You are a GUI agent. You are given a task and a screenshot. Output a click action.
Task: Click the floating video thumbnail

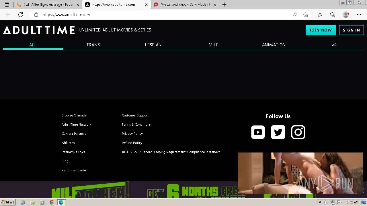pos(300,173)
